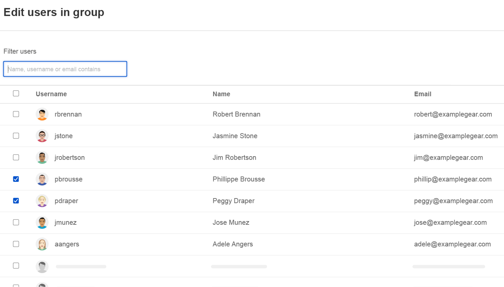Viewport: 504px width, 287px height.
Task: Click the Filter users search field
Action: [65, 69]
